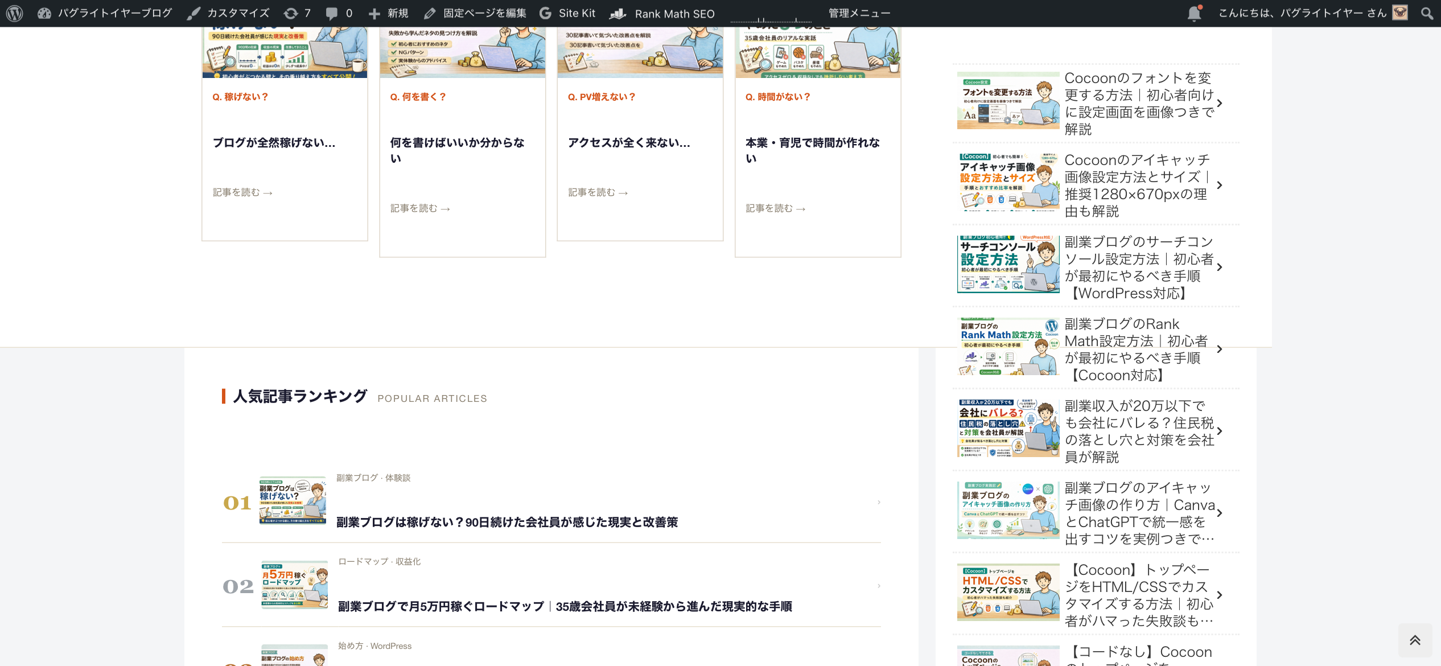Click chevron beside HTML/CSSでカスタマイズ sidebar post
The height and width of the screenshot is (666, 1441).
1220,595
